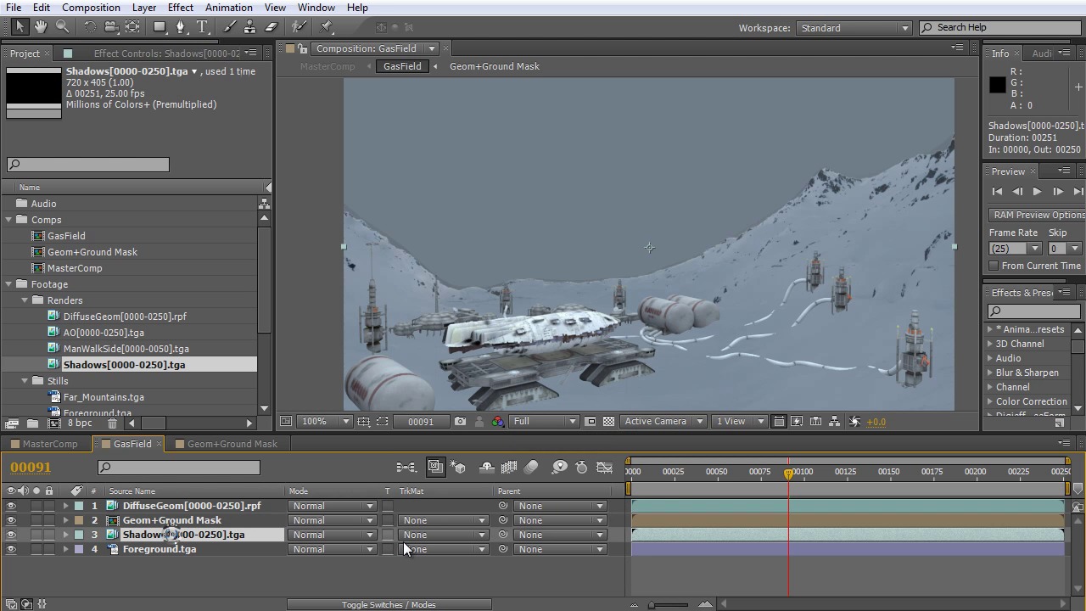Select the Clone Stamp tool

(250, 27)
